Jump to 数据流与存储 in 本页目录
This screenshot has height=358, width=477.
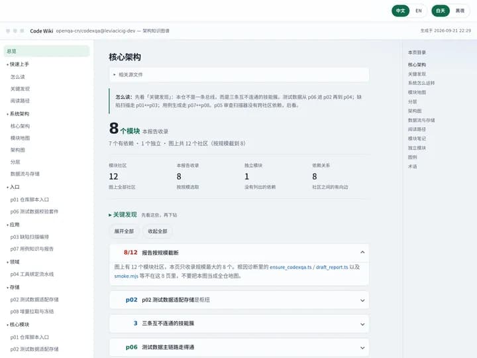421,120
